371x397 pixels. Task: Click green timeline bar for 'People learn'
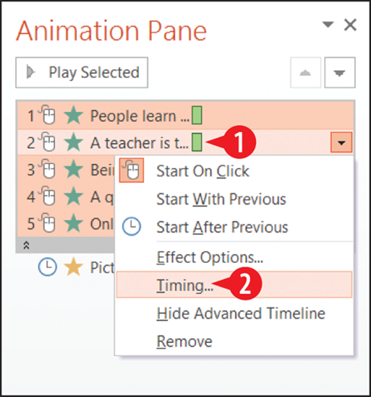point(197,116)
